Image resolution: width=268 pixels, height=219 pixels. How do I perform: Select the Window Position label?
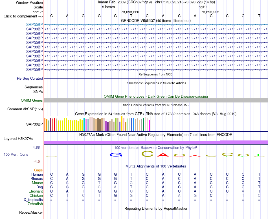click(x=29, y=2)
